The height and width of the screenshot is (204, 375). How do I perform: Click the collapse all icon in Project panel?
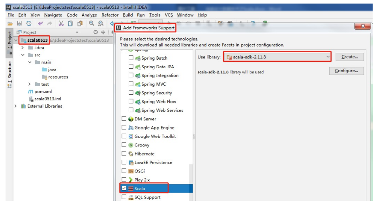pos(103,32)
